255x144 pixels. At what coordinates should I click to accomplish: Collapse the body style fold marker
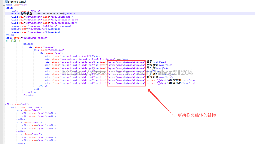(4, 38)
